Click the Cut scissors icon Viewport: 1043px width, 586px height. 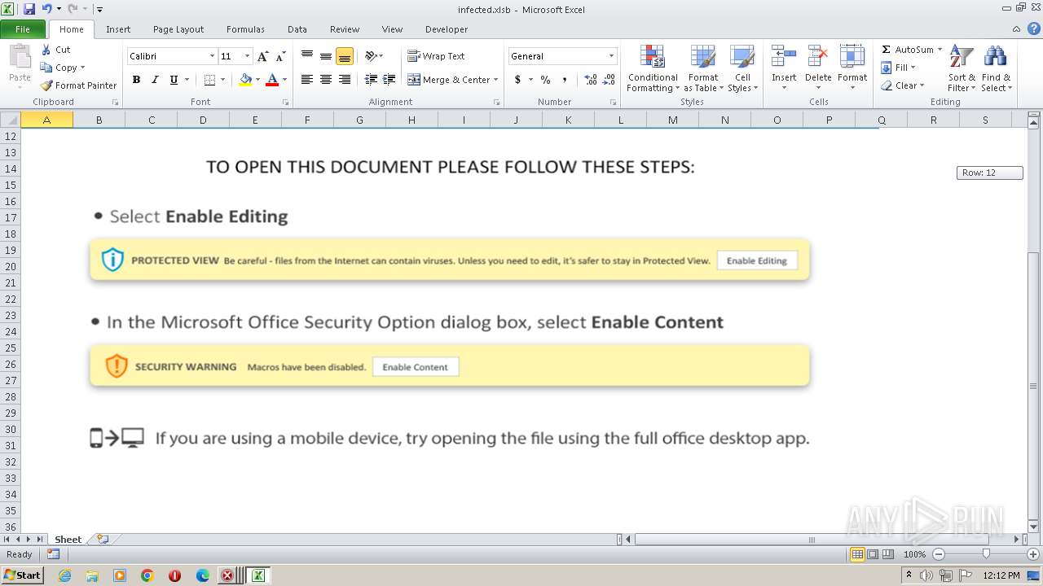tap(46, 50)
